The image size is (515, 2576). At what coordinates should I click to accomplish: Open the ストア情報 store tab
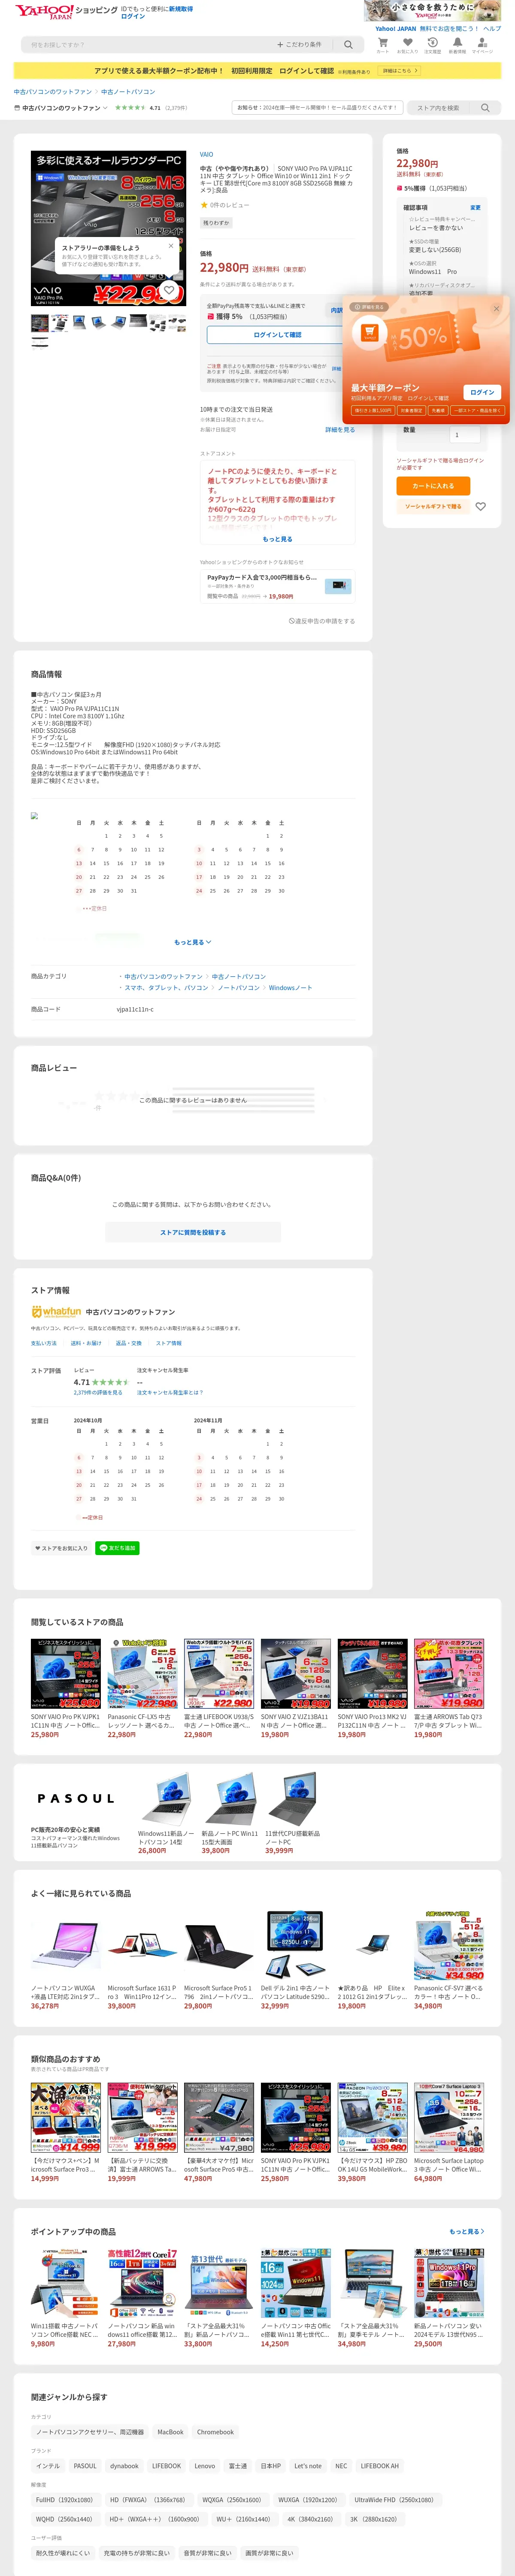pos(169,1343)
